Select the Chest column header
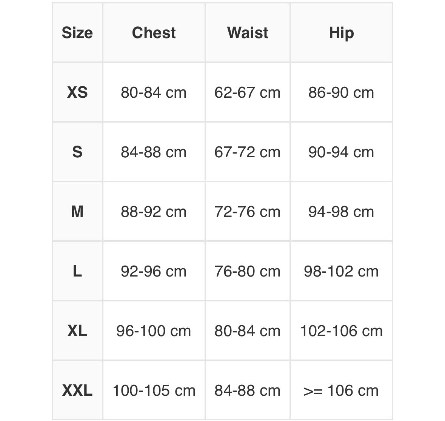The width and height of the screenshot is (445, 421). (154, 32)
